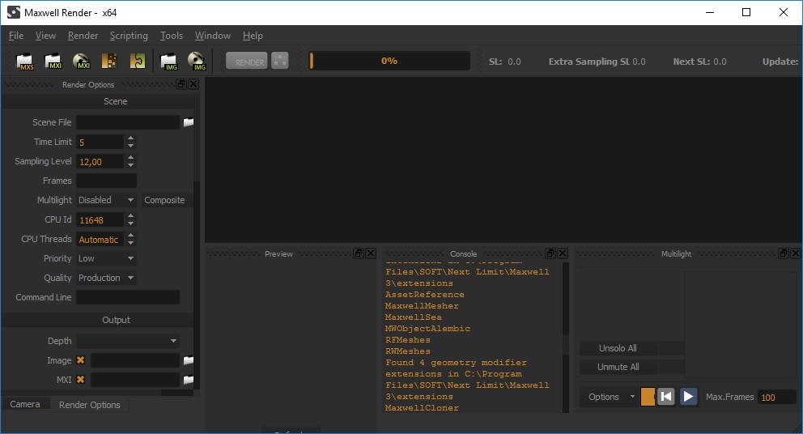Toggle the Image output orange X checkbox
Screen dimensions: 803x434
point(81,360)
